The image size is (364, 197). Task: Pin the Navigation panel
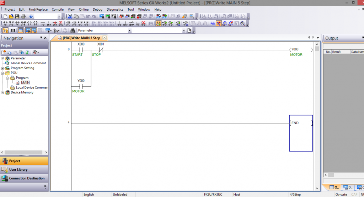[41, 38]
